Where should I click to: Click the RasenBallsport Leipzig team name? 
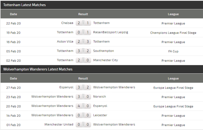tap(111, 32)
